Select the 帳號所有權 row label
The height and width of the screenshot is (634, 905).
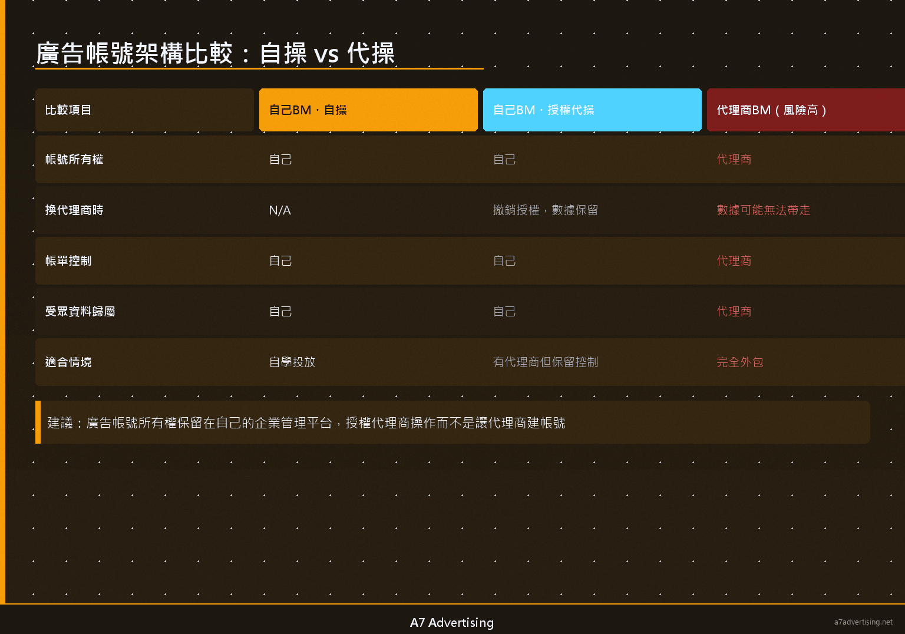[74, 160]
